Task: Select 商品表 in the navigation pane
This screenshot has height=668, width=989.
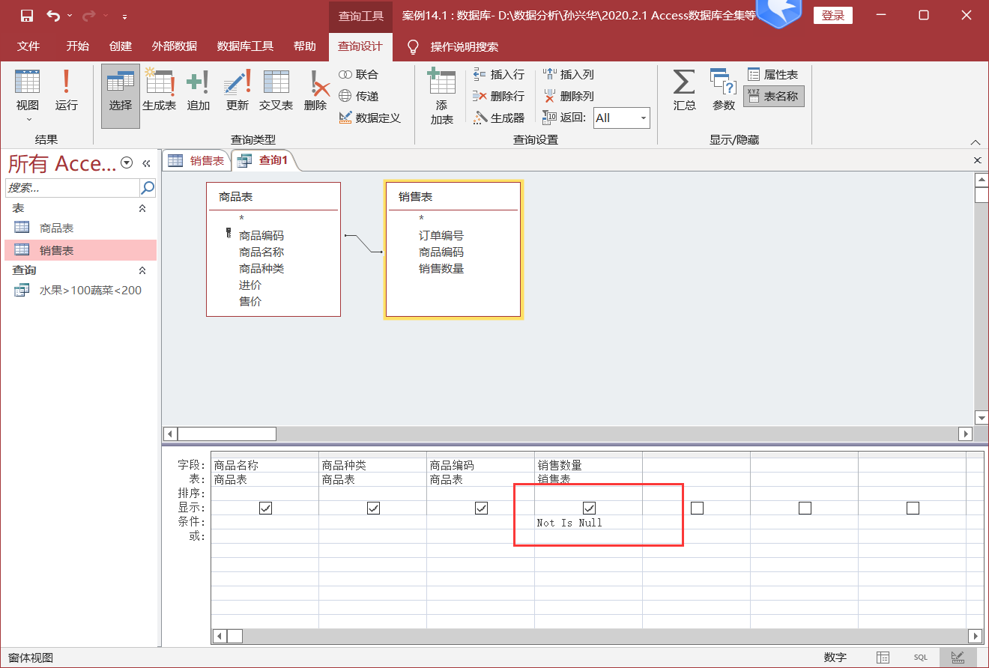Action: click(x=81, y=228)
